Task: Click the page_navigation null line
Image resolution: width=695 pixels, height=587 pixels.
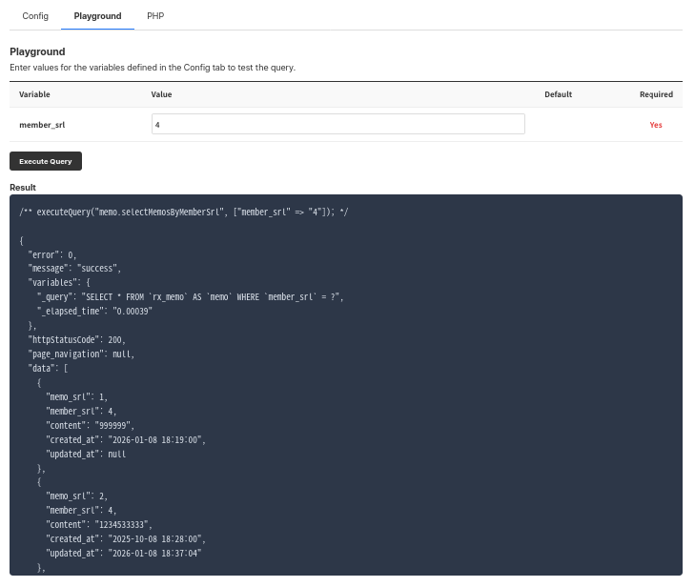Action: coord(81,354)
